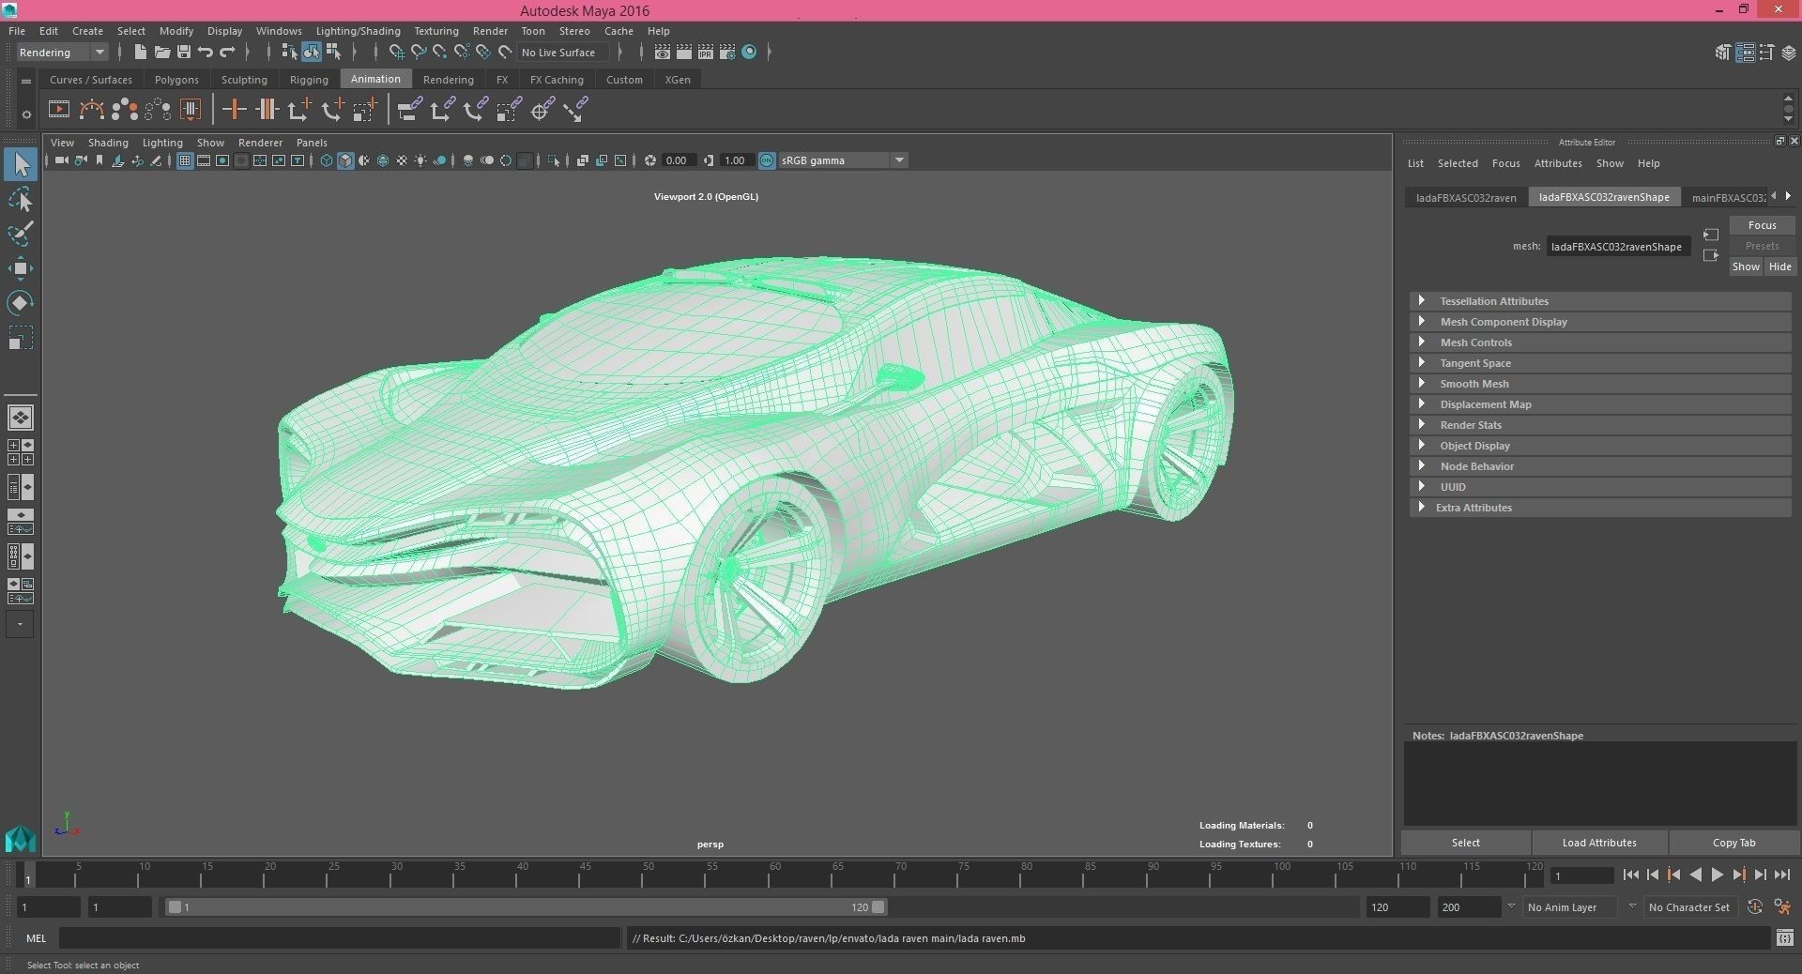Viewport: 1802px width, 974px height.
Task: Select the Lasso selection tool
Action: [x=21, y=200]
